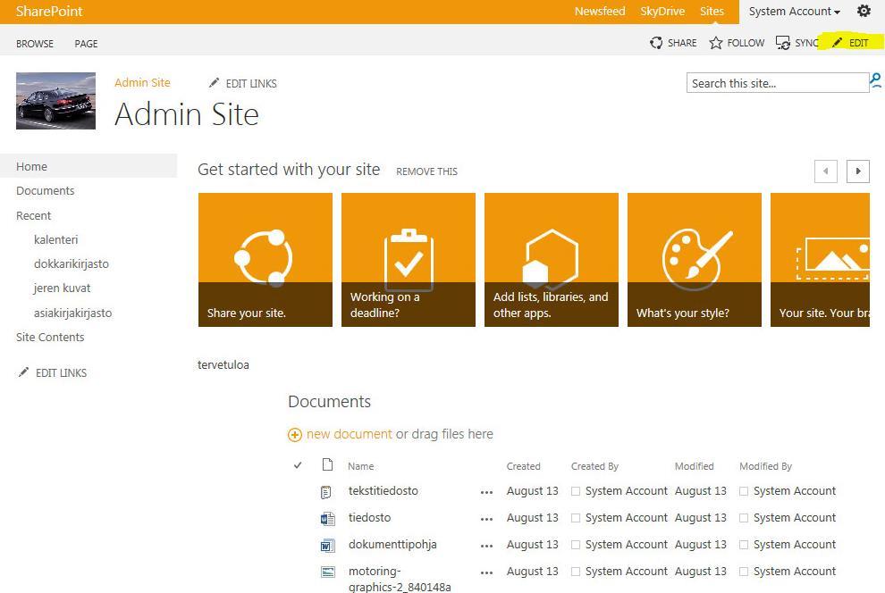
Task: Click the tekstitiedosto text file icon
Action: tap(326, 492)
